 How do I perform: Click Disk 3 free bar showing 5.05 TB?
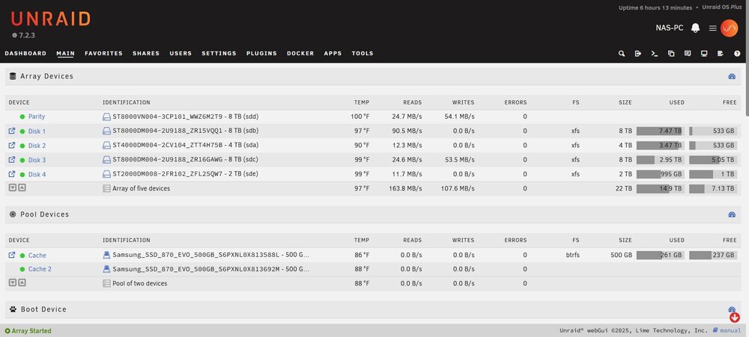[713, 160]
